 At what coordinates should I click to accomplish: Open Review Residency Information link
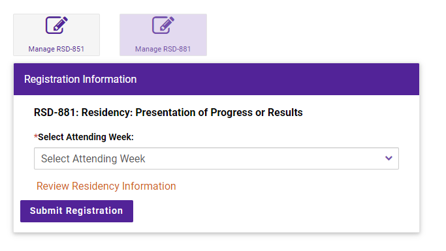106,186
